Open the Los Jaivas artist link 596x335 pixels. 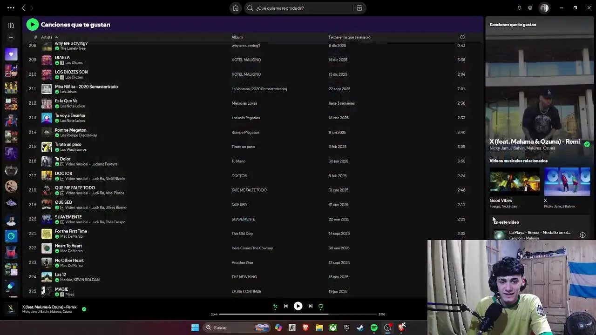tap(68, 92)
